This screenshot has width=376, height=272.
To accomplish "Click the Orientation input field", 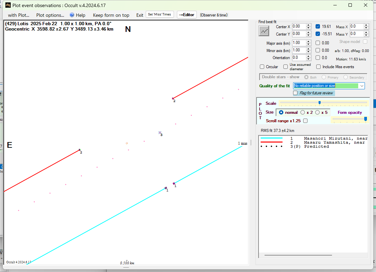I will [299, 58].
